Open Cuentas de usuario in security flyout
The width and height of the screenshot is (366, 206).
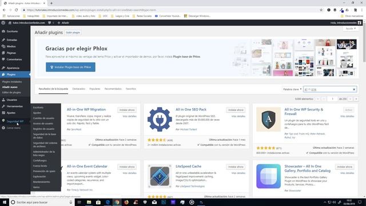(43, 118)
